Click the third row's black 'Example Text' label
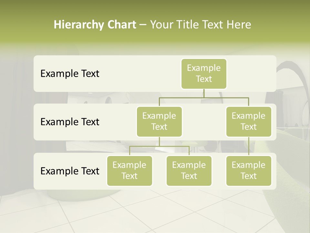 click(x=70, y=171)
